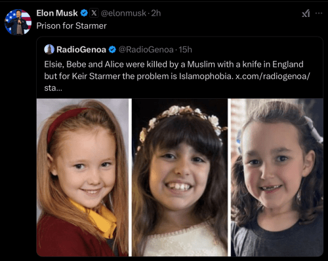Enlarge the photo of girl with red headband

(x=83, y=177)
